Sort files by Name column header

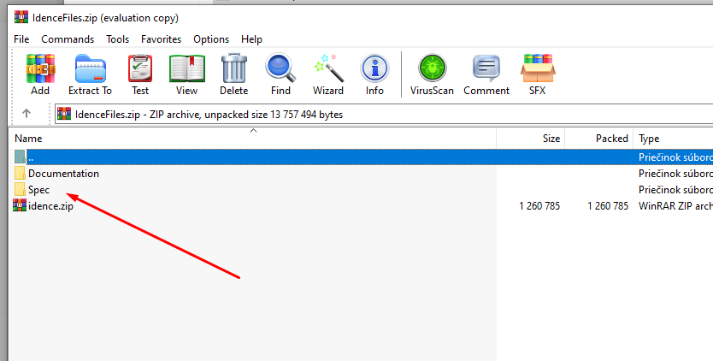tap(28, 139)
